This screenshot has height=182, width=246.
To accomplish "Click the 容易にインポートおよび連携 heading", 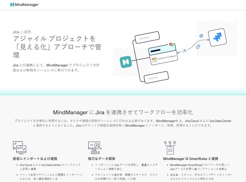I will (x=35, y=159).
